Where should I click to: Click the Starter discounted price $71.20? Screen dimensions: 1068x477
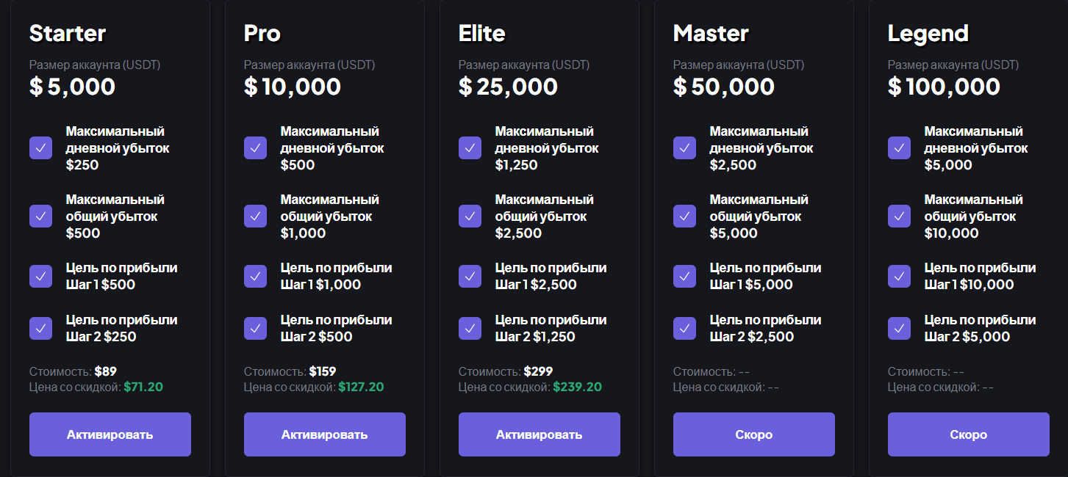143,387
